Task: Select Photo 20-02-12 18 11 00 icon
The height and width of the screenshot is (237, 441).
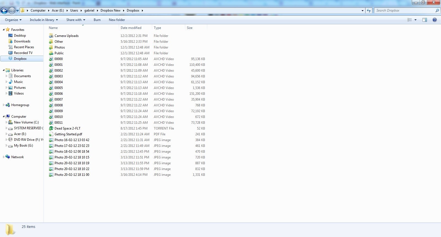Action: (x=51, y=175)
